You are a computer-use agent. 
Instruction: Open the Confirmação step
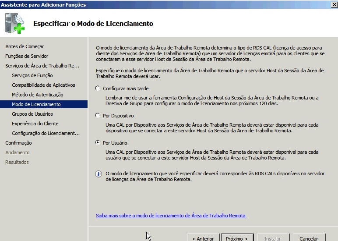[18, 143]
